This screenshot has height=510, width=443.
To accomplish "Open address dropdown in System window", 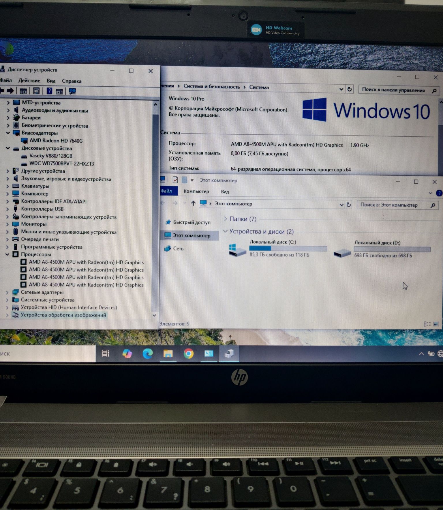I will pyautogui.click(x=341, y=89).
